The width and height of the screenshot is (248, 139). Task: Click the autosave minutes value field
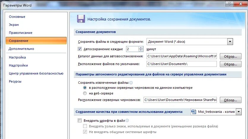[x=132, y=49]
